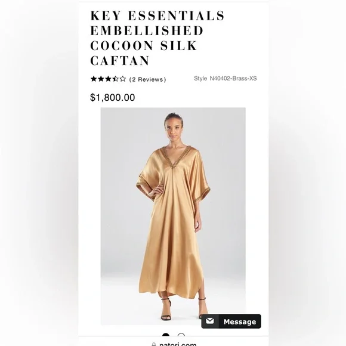346x346 pixels.
Task: Open the (2 Reviews) link
Action: point(147,79)
